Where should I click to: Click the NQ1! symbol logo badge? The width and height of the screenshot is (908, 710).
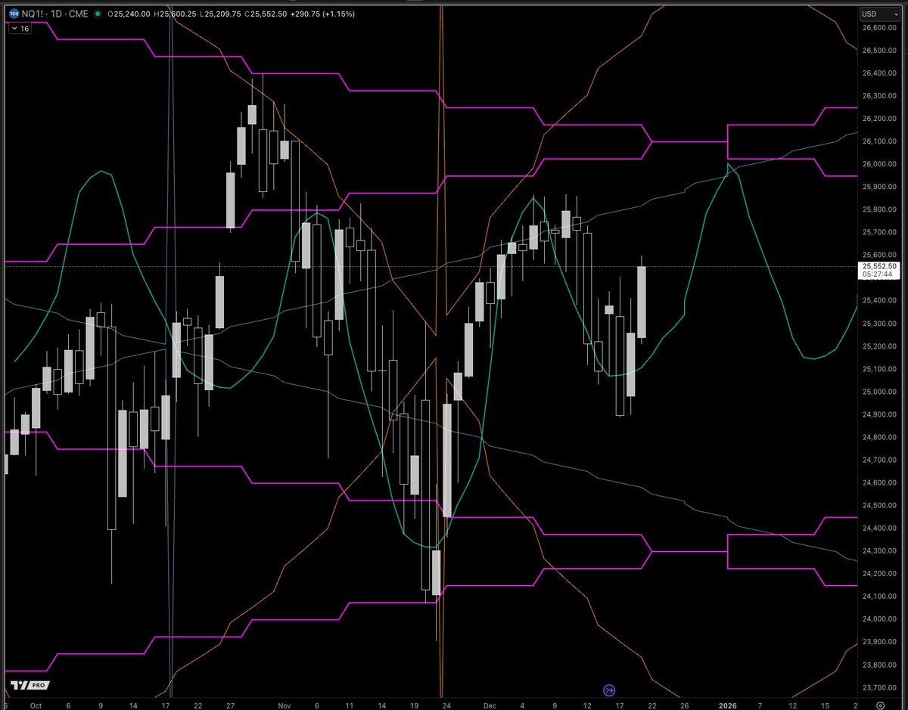(x=13, y=14)
